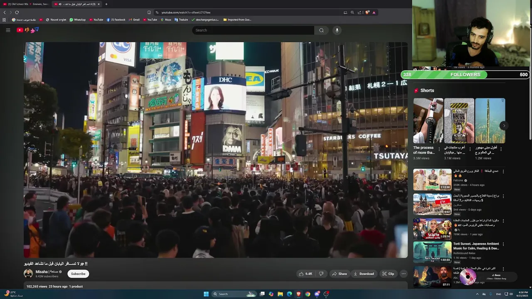This screenshot has height=299, width=532.
Task: Download the video using Download button
Action: (x=364, y=274)
